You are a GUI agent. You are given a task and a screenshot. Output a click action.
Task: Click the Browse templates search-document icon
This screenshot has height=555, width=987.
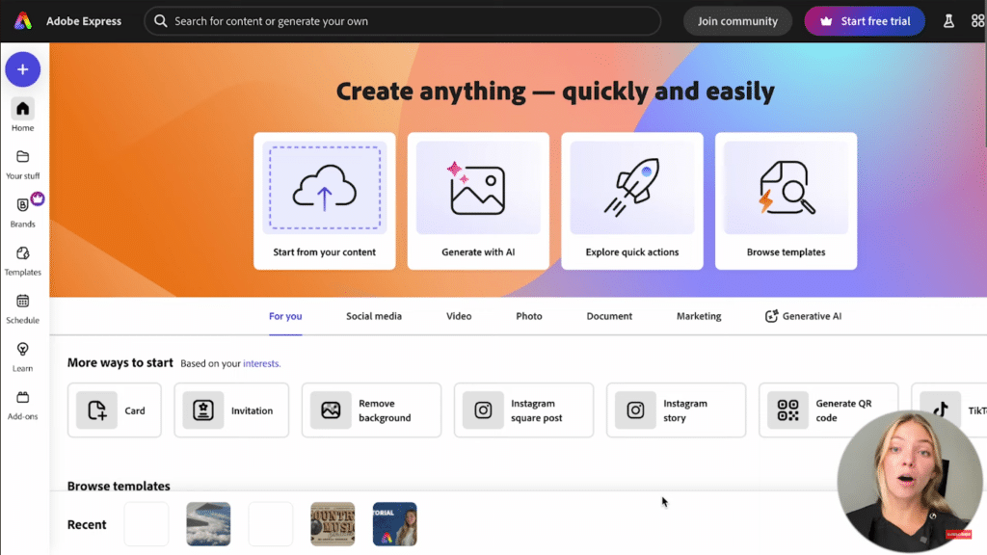coord(787,188)
